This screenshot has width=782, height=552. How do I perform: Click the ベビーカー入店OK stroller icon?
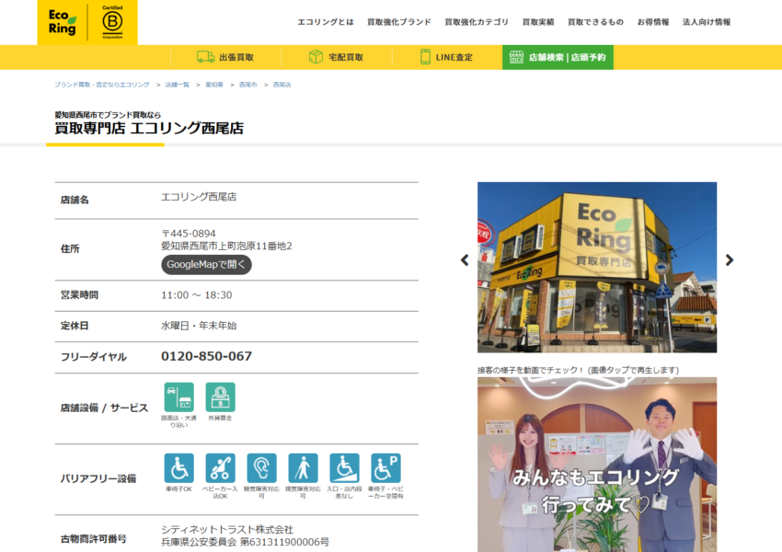pos(221,467)
